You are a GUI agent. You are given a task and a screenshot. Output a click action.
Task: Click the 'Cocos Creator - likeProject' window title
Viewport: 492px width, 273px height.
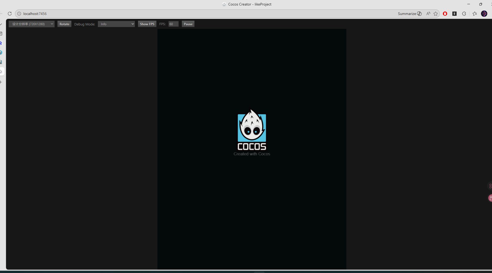tap(250, 4)
